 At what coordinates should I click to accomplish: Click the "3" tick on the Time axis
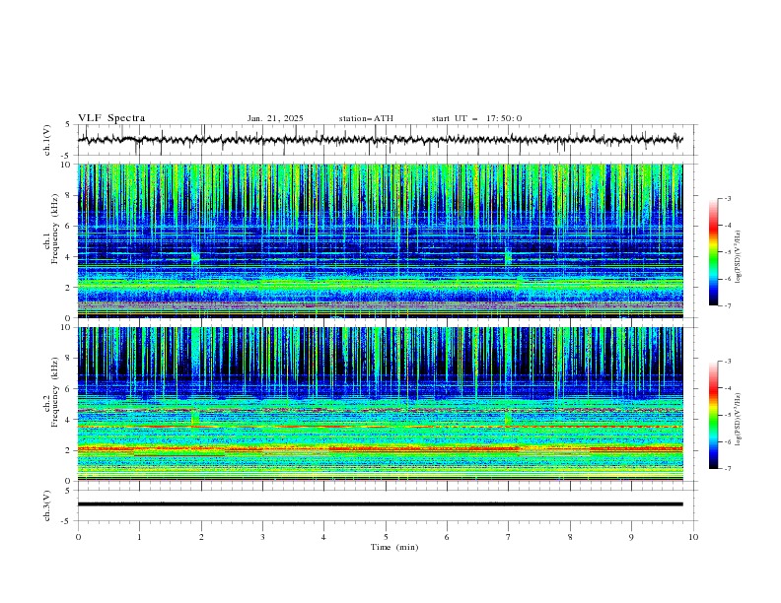[262, 537]
